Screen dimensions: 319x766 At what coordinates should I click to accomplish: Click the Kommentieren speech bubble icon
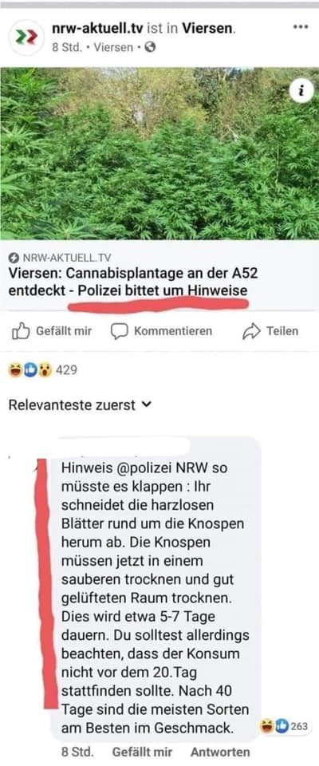pyautogui.click(x=119, y=332)
